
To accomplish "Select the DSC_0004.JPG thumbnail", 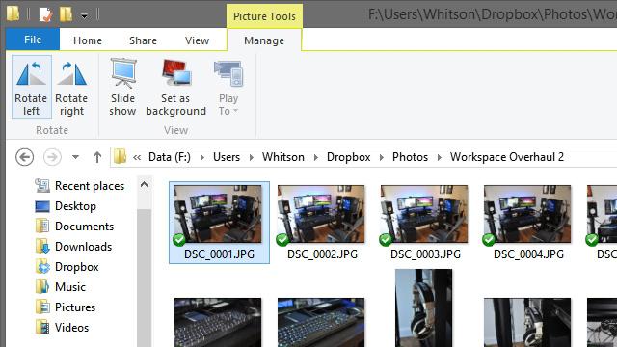I will click(x=527, y=214).
